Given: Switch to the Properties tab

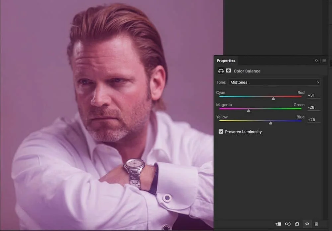Looking at the screenshot, I should tap(226, 60).
